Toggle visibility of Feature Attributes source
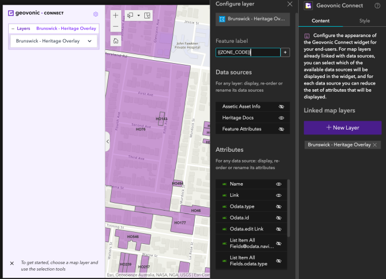Image resolution: width=386 pixels, height=279 pixels. [281, 129]
